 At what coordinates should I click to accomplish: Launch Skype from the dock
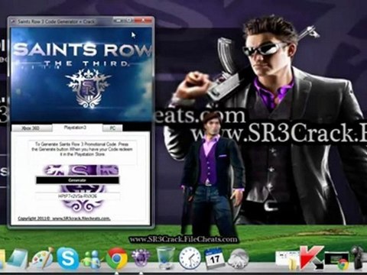pos(67,258)
